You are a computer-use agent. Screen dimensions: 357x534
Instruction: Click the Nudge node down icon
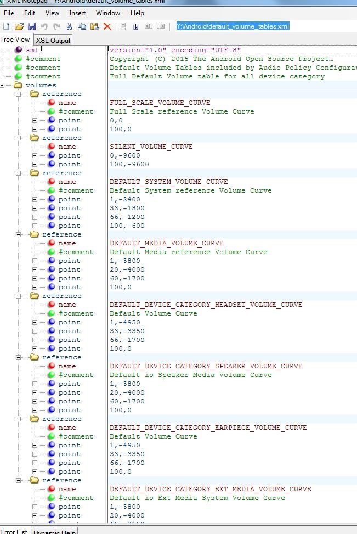(x=135, y=26)
